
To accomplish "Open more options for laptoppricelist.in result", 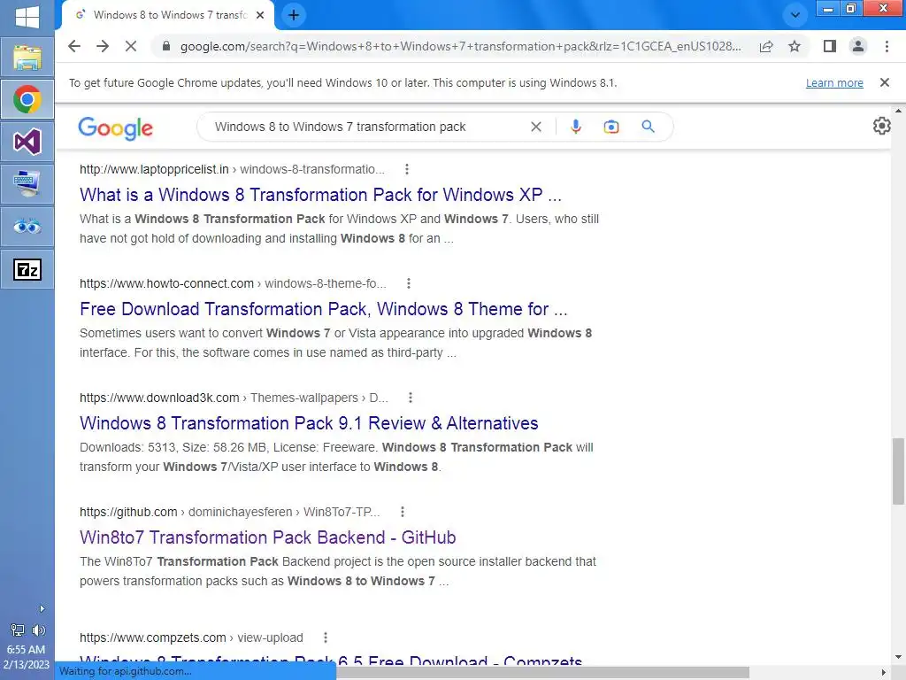I will coord(407,169).
